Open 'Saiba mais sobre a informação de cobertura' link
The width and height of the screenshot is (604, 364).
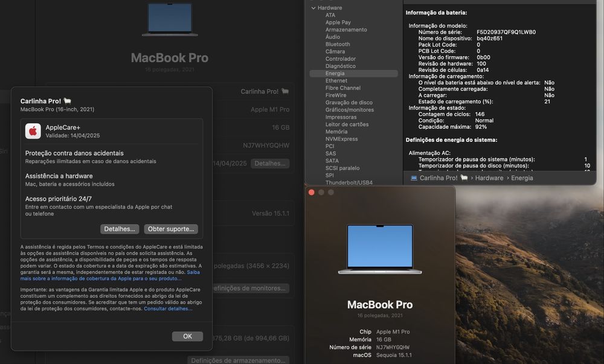click(110, 275)
